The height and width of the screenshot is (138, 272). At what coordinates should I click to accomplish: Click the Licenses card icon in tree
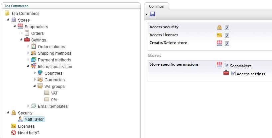point(14,126)
